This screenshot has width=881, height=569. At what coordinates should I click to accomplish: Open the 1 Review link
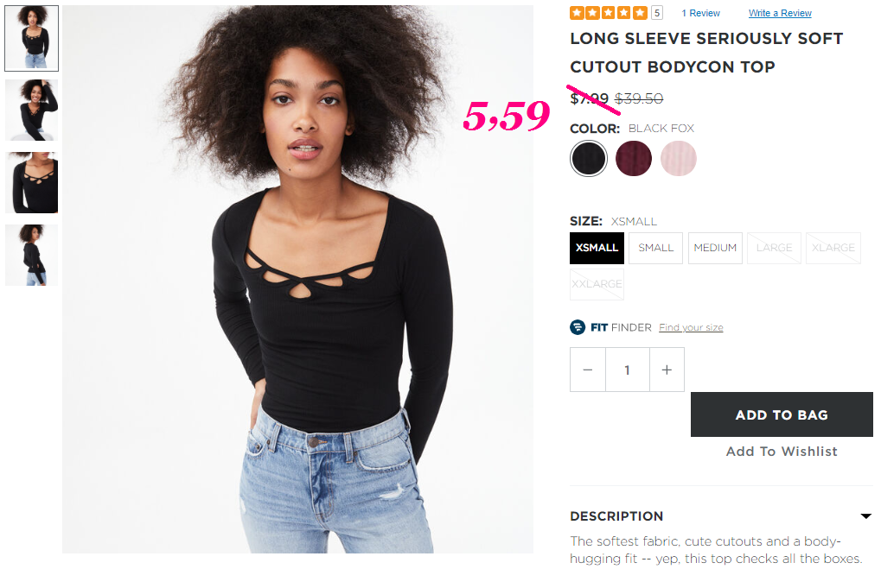pos(700,13)
